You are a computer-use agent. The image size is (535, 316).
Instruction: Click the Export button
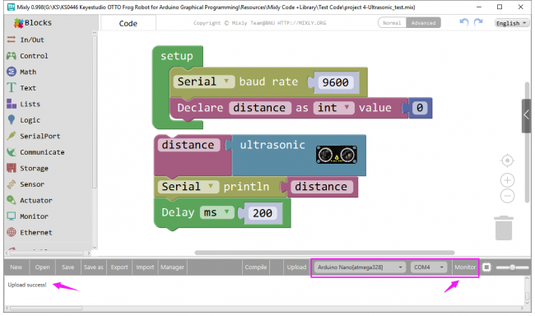click(x=119, y=267)
